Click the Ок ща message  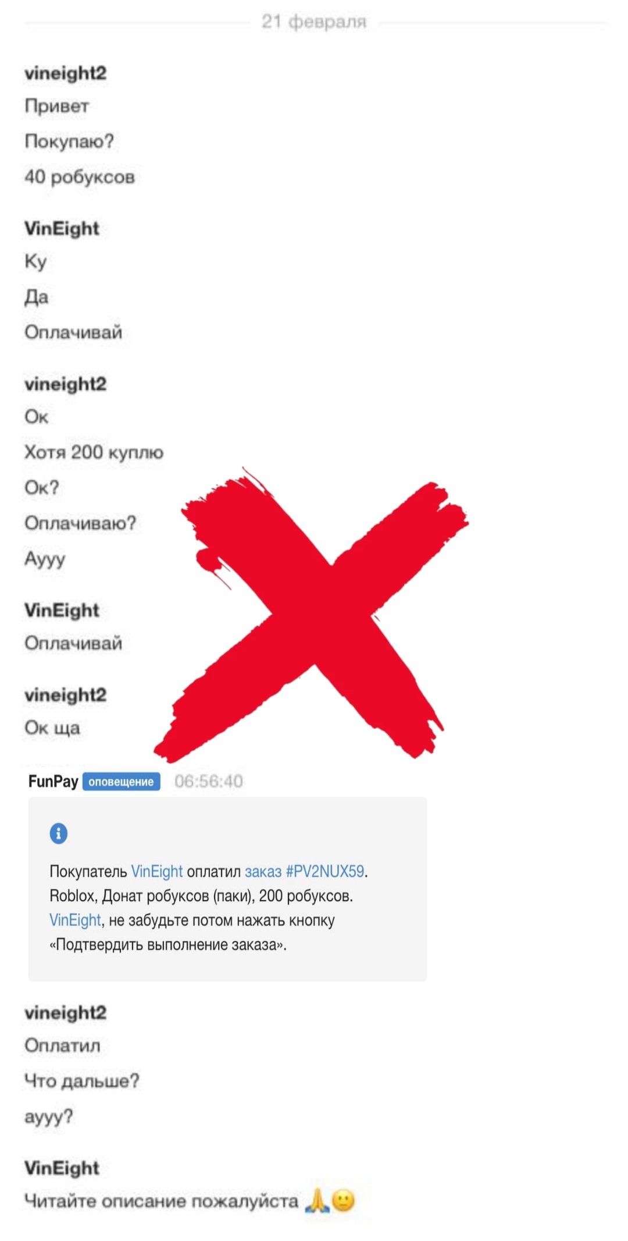tap(52, 728)
